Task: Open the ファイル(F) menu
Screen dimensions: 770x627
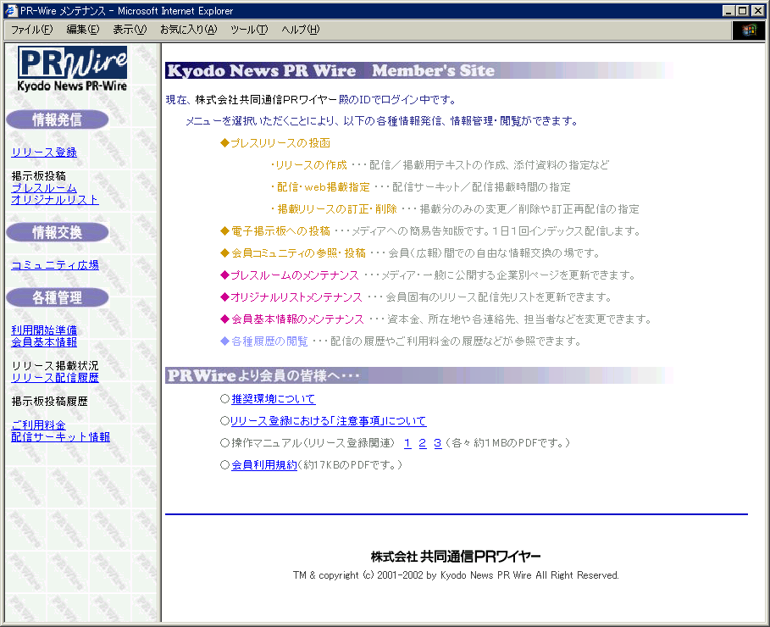Action: 32,30
